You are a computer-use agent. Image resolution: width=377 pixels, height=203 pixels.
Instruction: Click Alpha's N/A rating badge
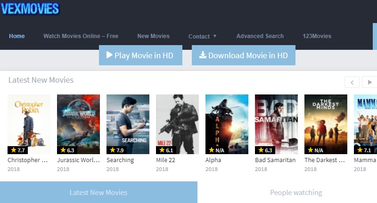(x=216, y=150)
